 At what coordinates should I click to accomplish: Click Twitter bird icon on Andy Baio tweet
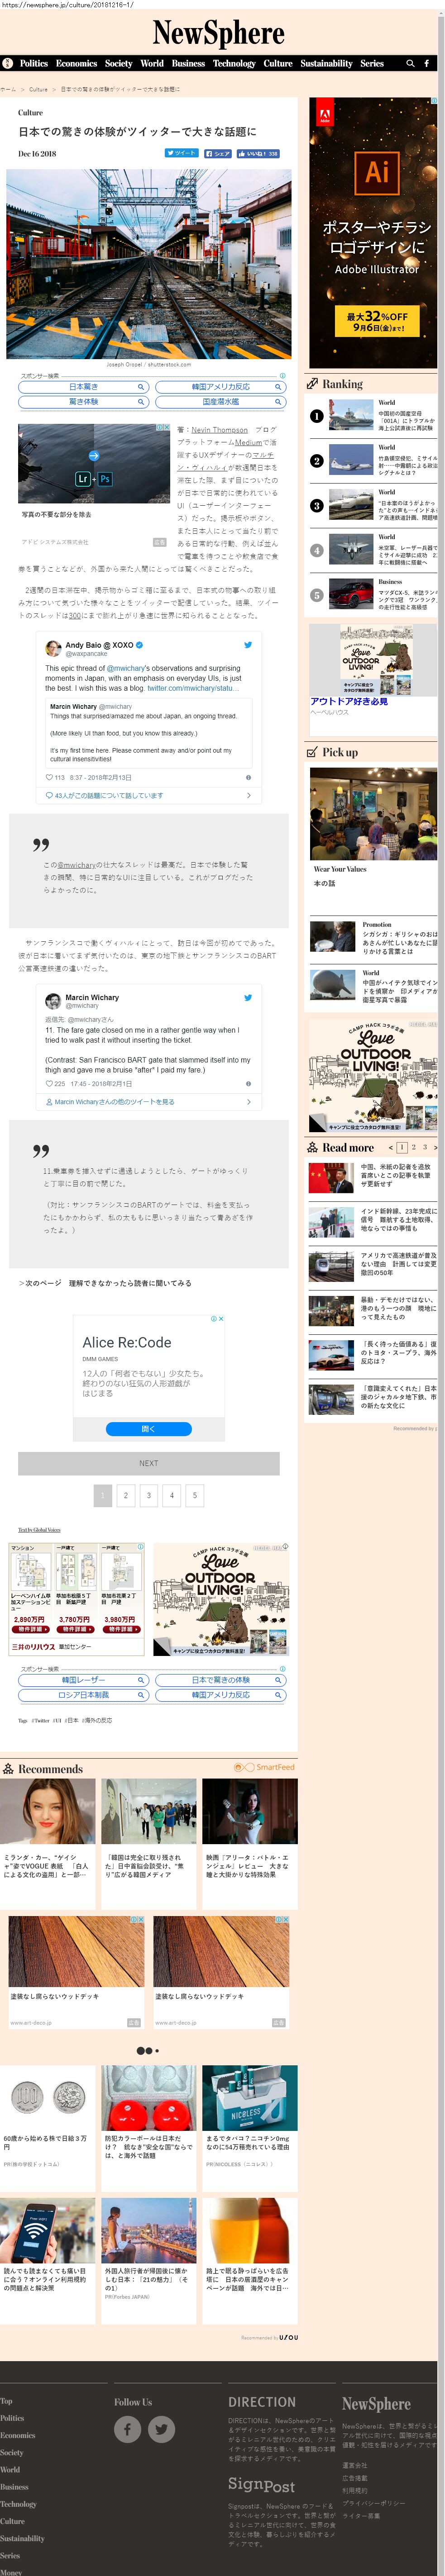pyautogui.click(x=248, y=645)
